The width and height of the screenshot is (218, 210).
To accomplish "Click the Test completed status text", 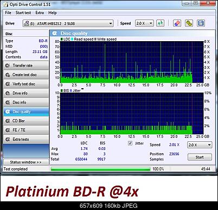I will click(16, 169).
